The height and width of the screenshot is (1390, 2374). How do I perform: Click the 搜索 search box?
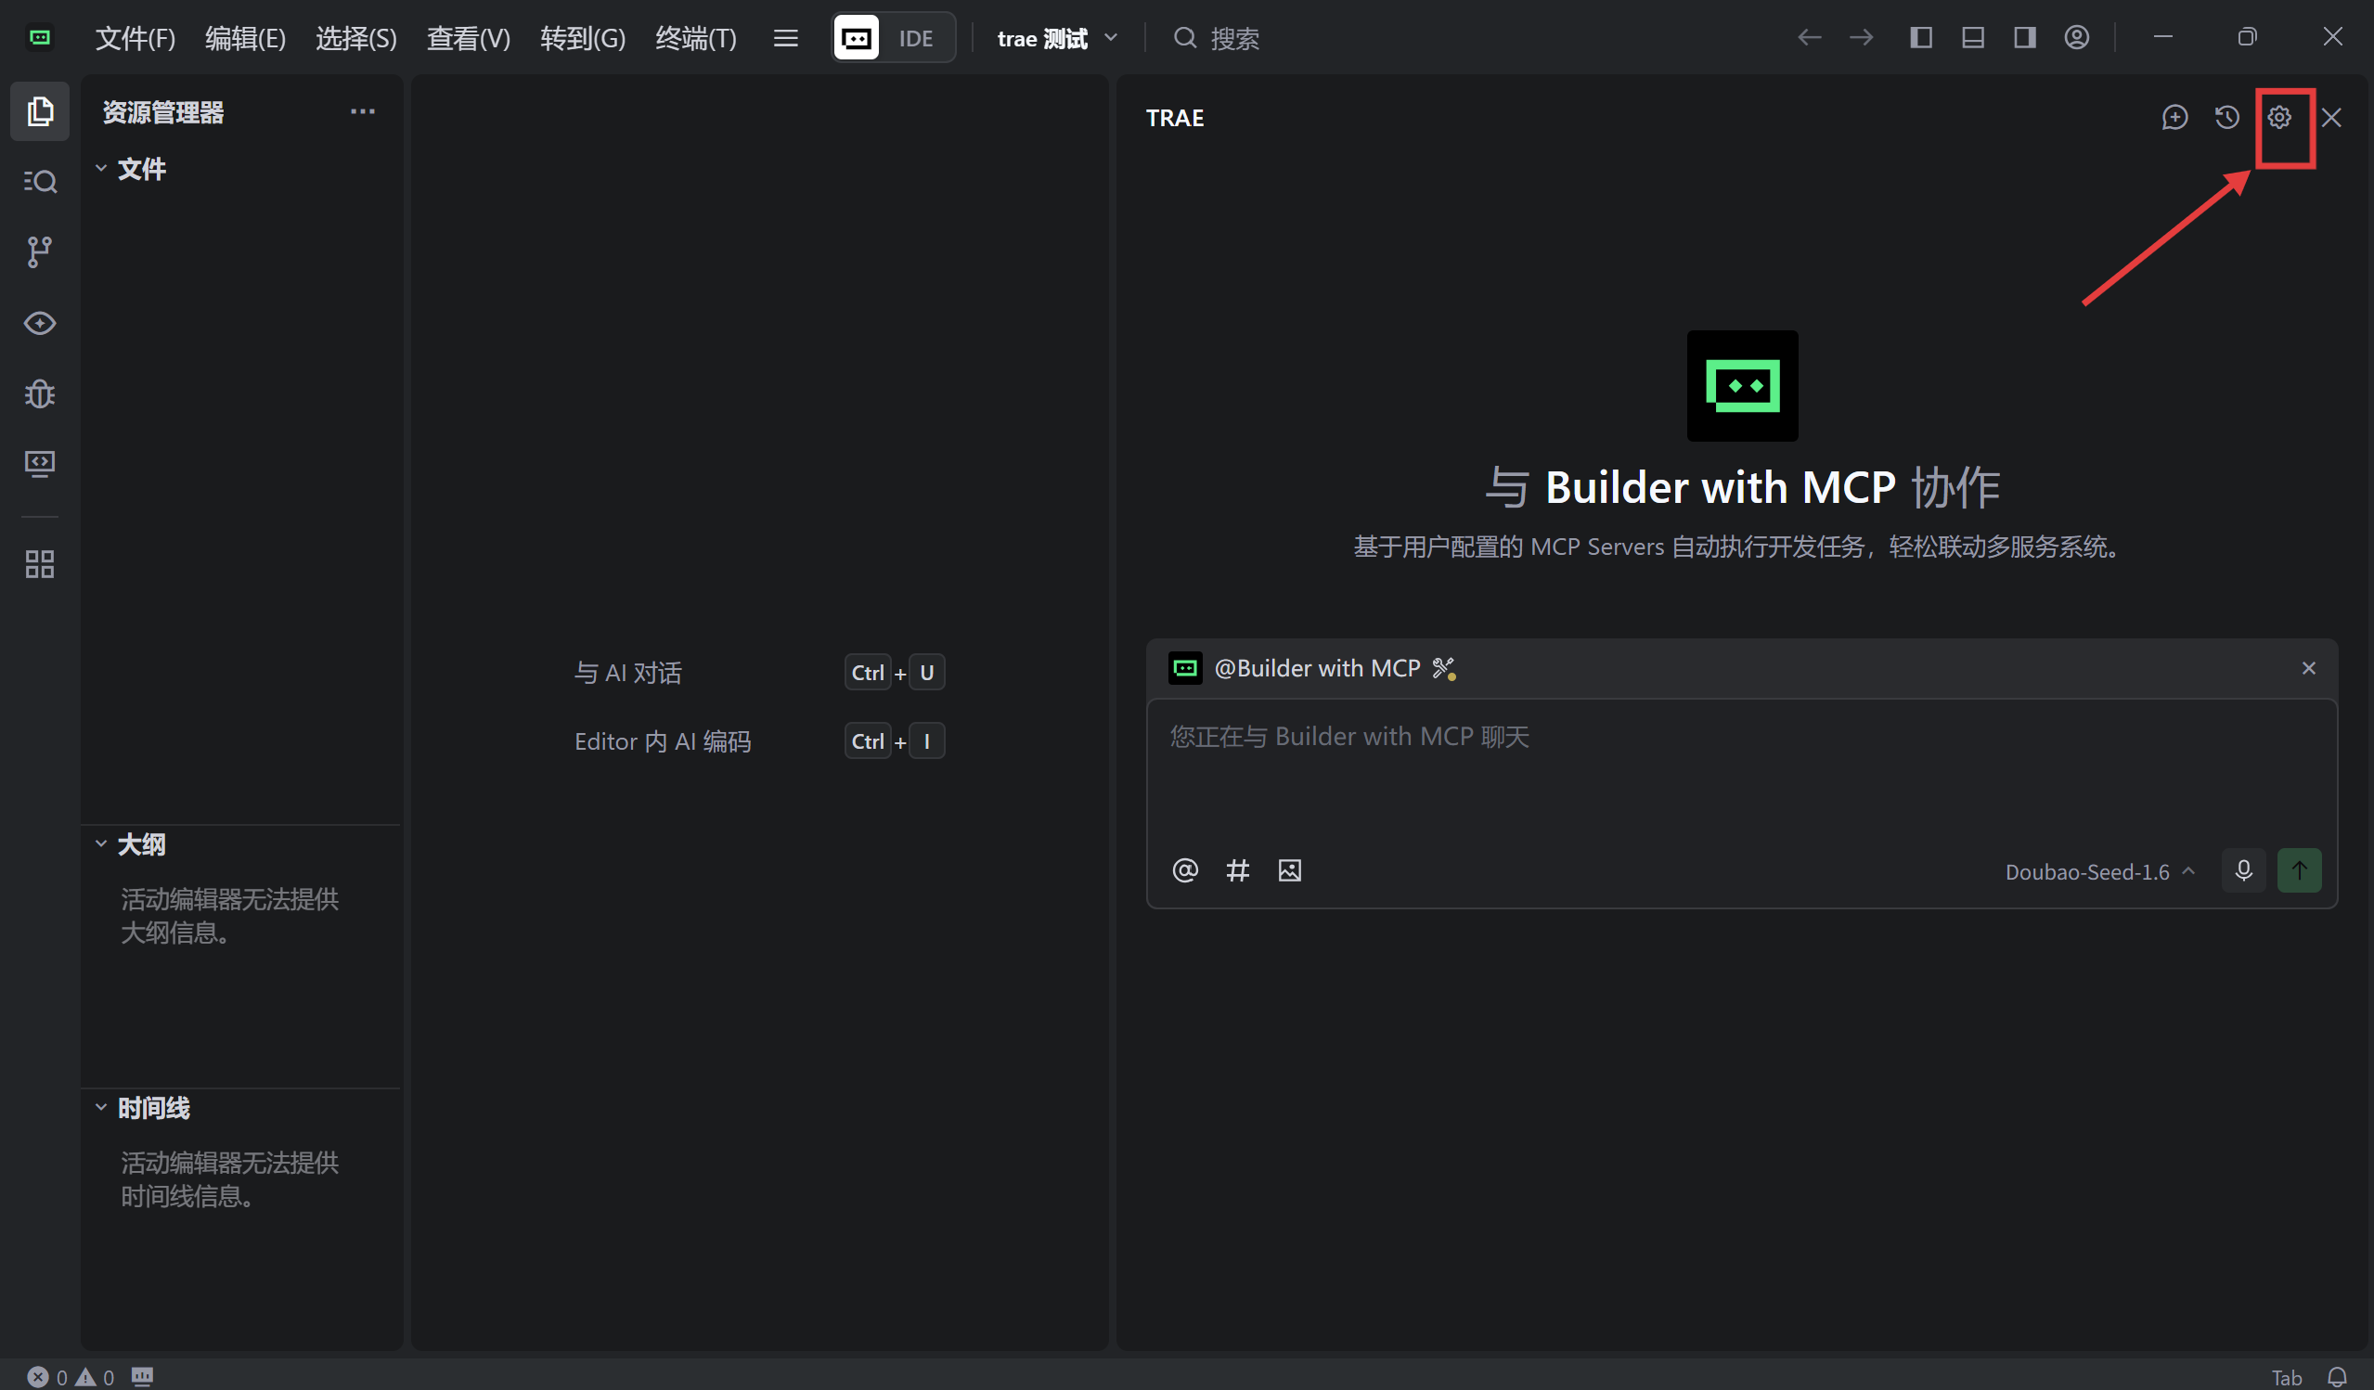[1215, 38]
